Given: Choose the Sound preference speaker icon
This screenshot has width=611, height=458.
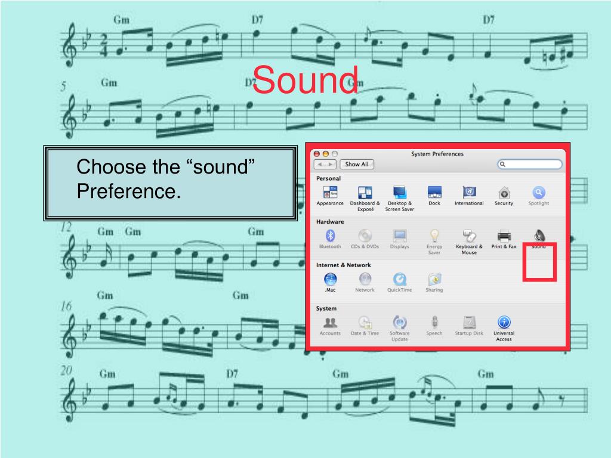Looking at the screenshot, I should [539, 236].
